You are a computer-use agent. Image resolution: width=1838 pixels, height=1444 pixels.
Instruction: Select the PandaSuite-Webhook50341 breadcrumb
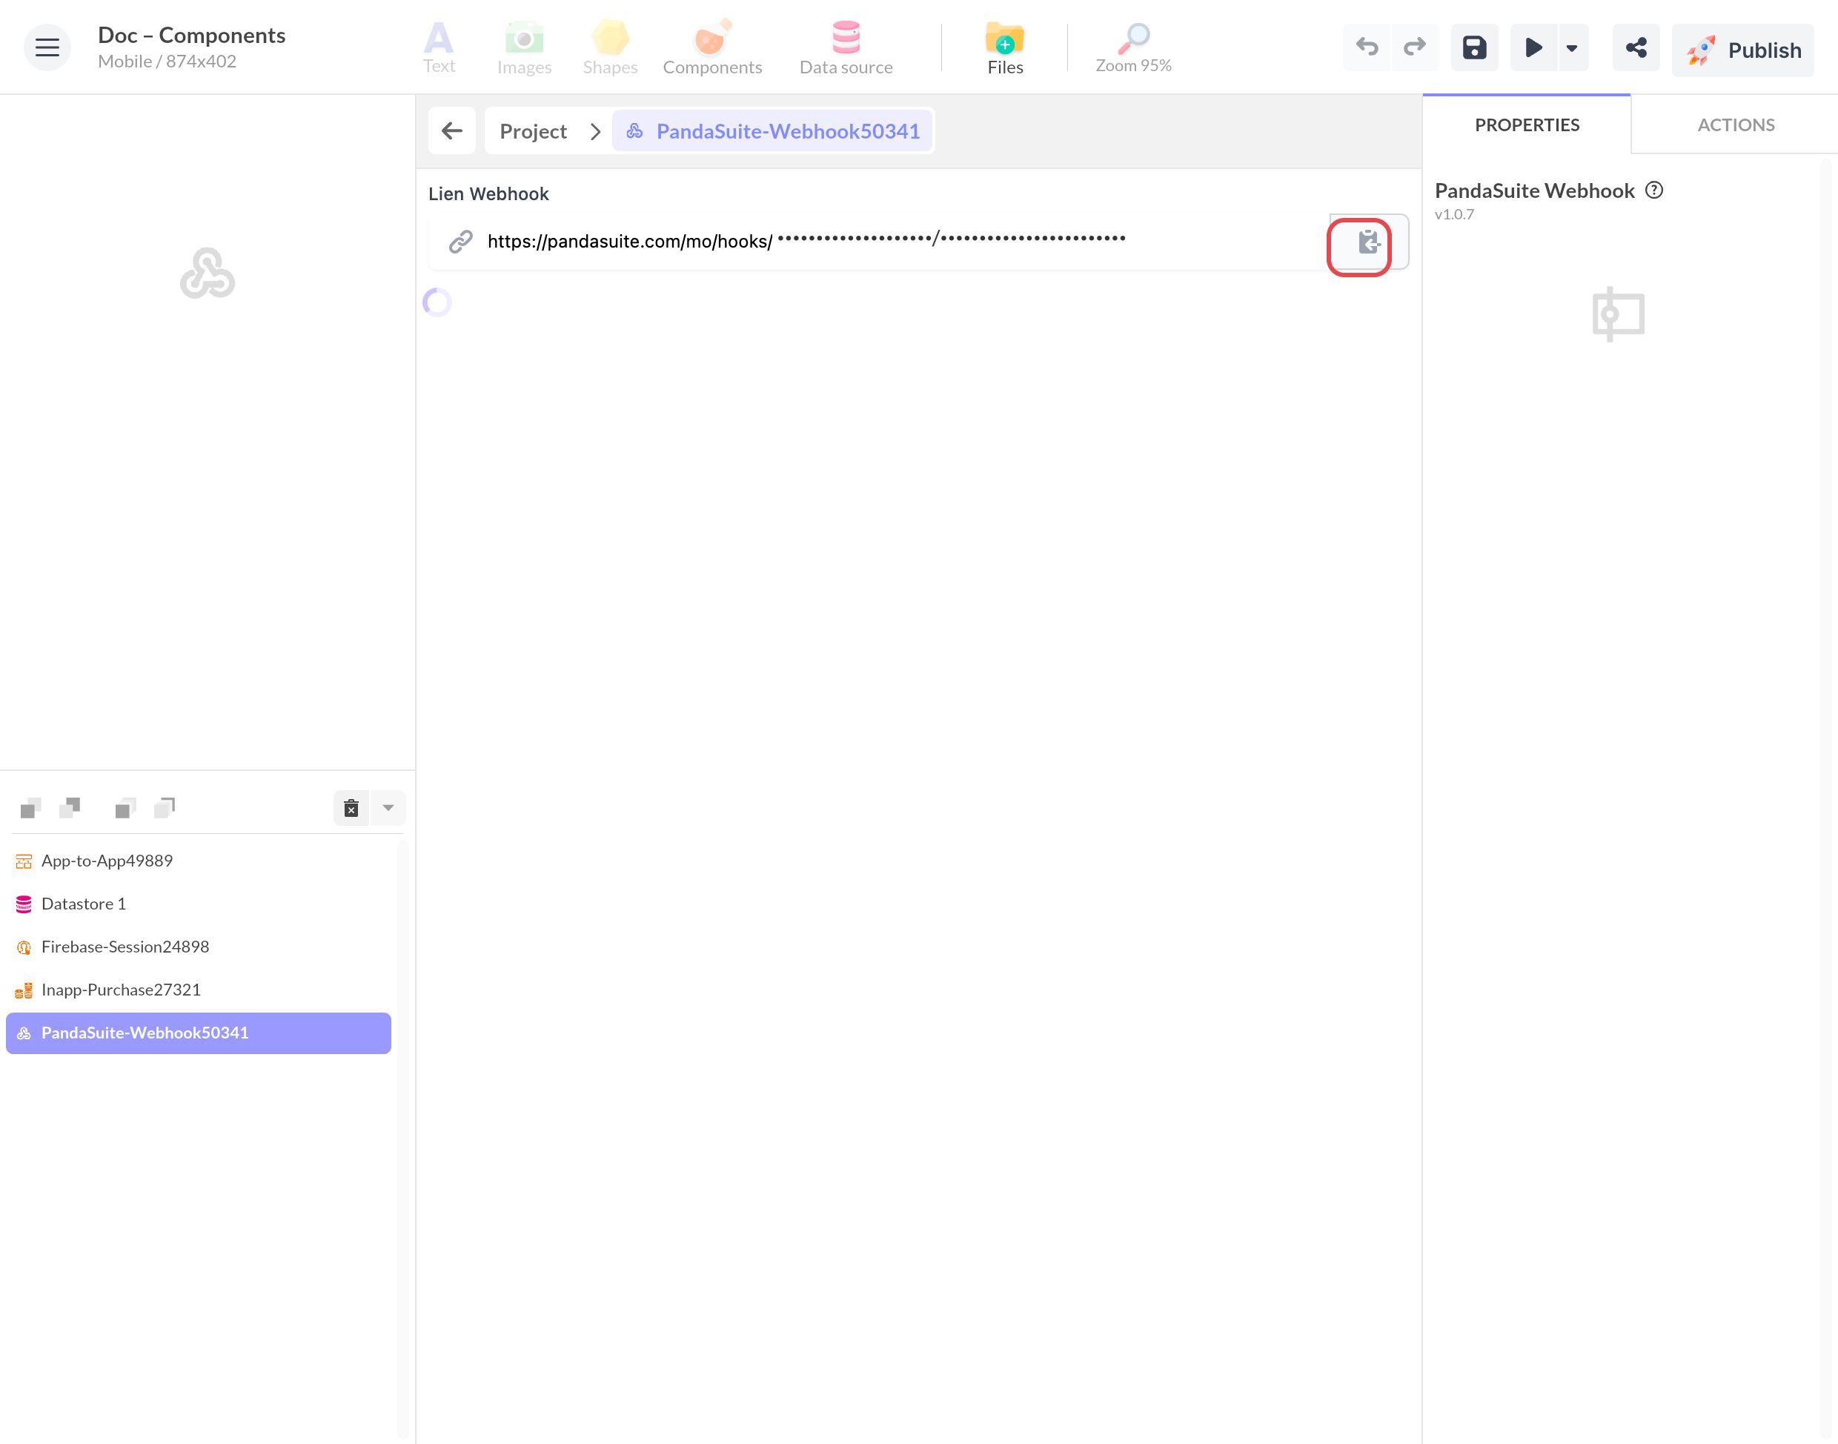pos(772,131)
